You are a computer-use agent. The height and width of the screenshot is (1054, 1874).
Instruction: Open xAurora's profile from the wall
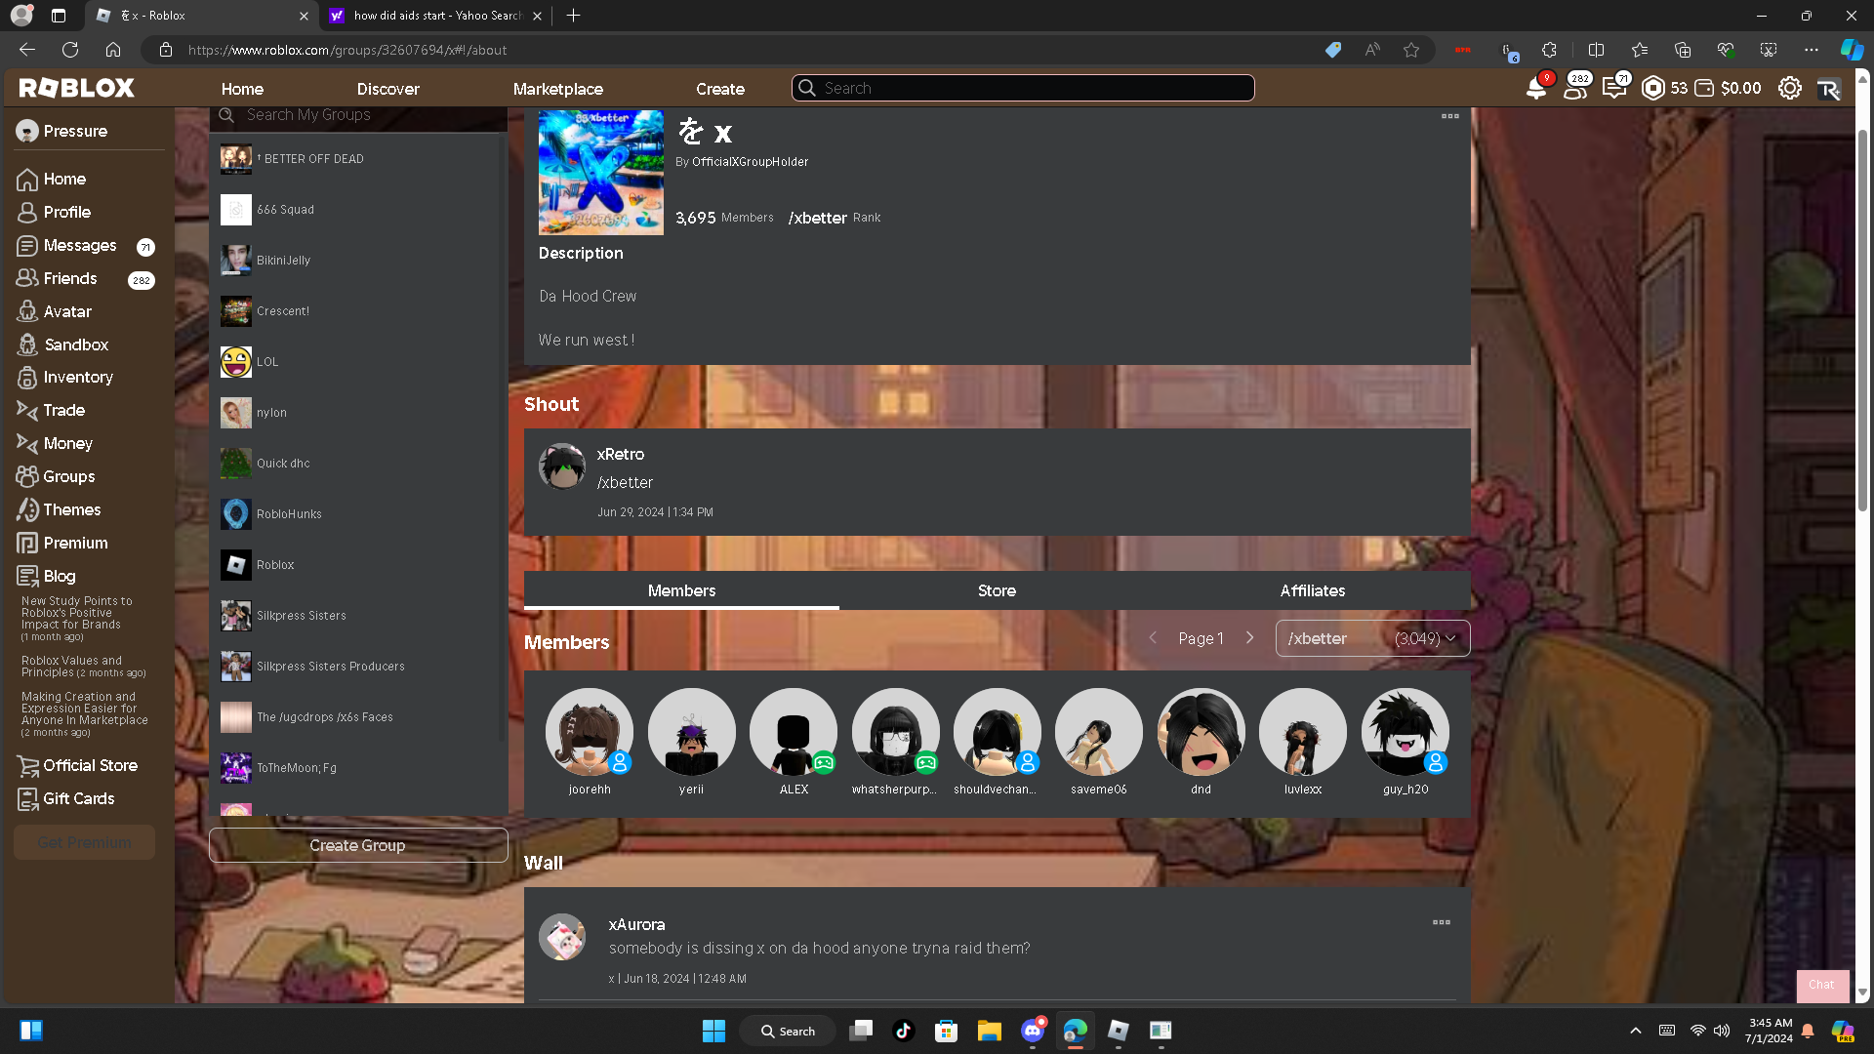coord(637,925)
